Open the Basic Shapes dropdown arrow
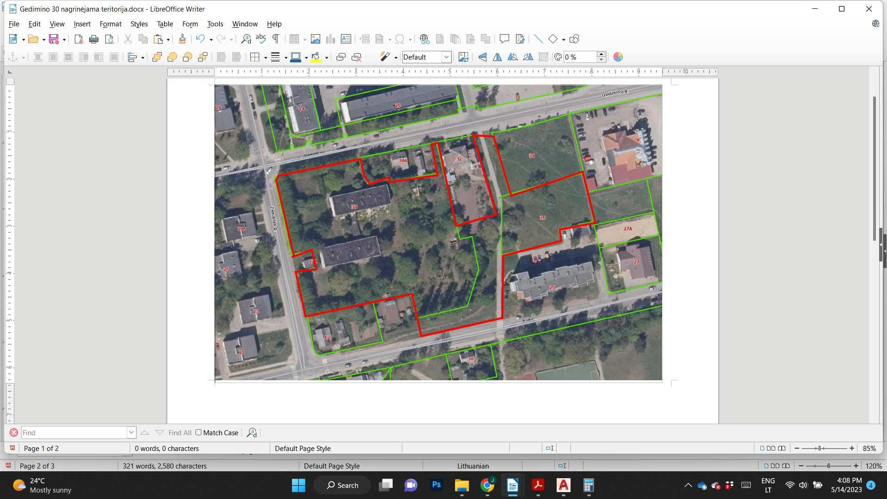Viewport: 887px width, 499px height. [x=564, y=40]
